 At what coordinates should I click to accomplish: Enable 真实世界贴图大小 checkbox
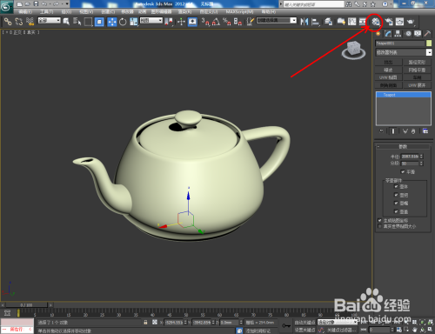click(x=379, y=226)
